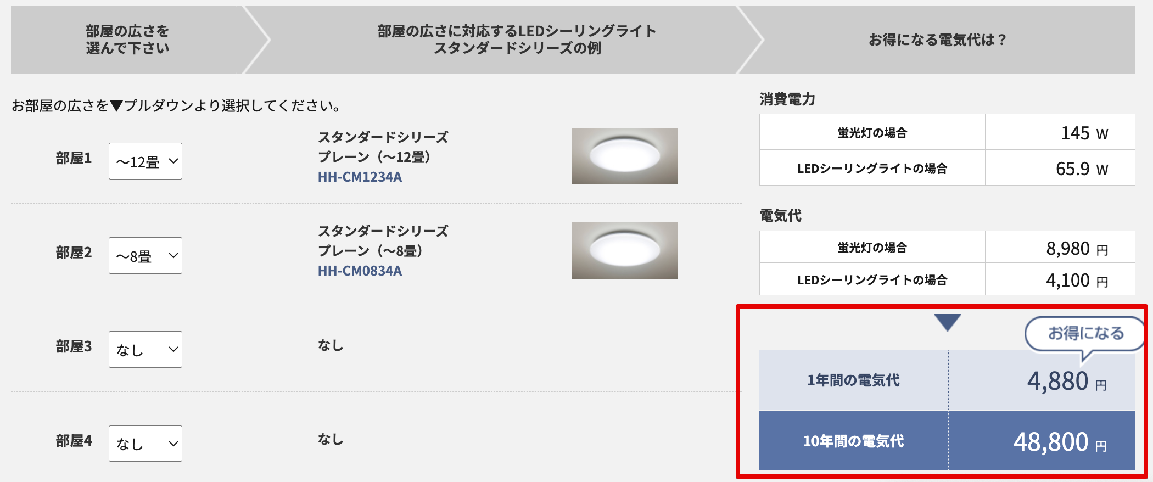
Task: Click the お得になる speech bubble
Action: coord(1085,333)
